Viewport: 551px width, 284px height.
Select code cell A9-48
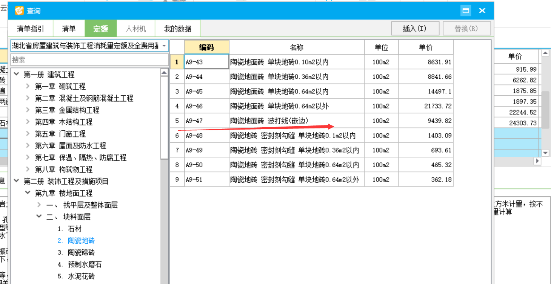[x=206, y=136]
